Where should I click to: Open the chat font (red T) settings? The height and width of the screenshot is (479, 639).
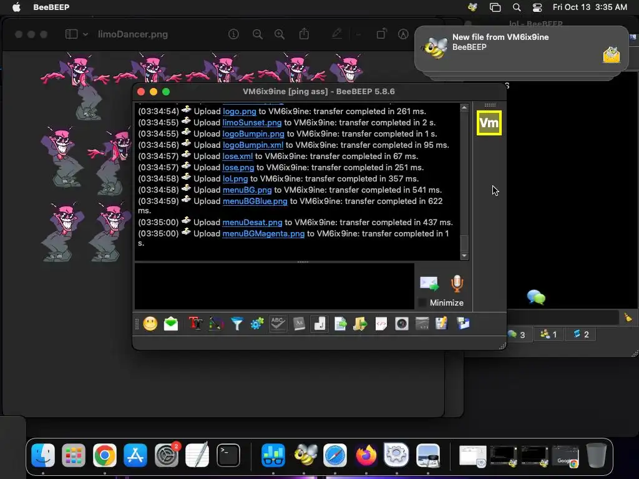(x=195, y=324)
